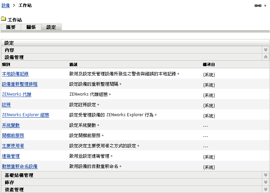Click the 基礎結構管理 section title
This screenshot has width=270, height=193.
pos(19,175)
